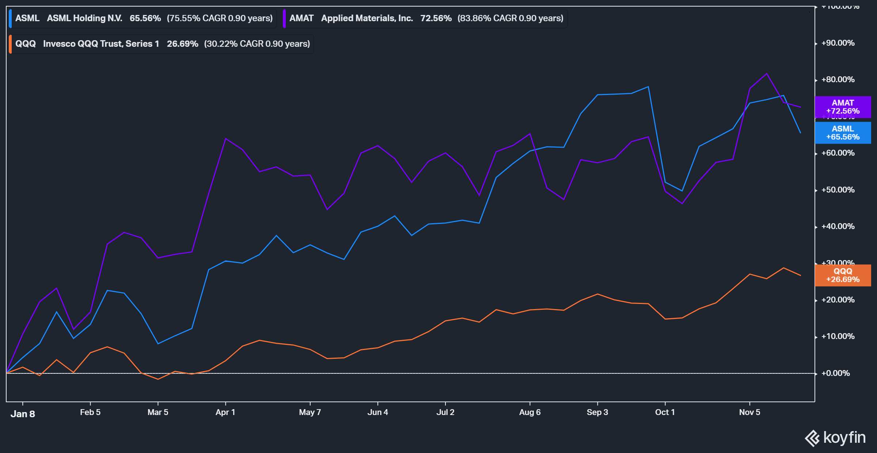877x453 pixels.
Task: Click the +90.00% axis label
Action: click(838, 43)
